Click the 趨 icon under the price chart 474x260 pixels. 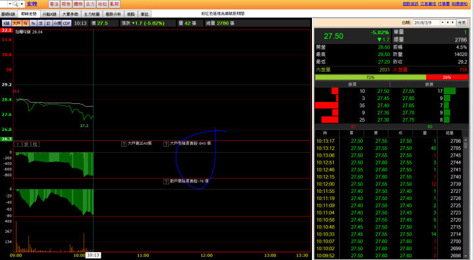point(26,144)
